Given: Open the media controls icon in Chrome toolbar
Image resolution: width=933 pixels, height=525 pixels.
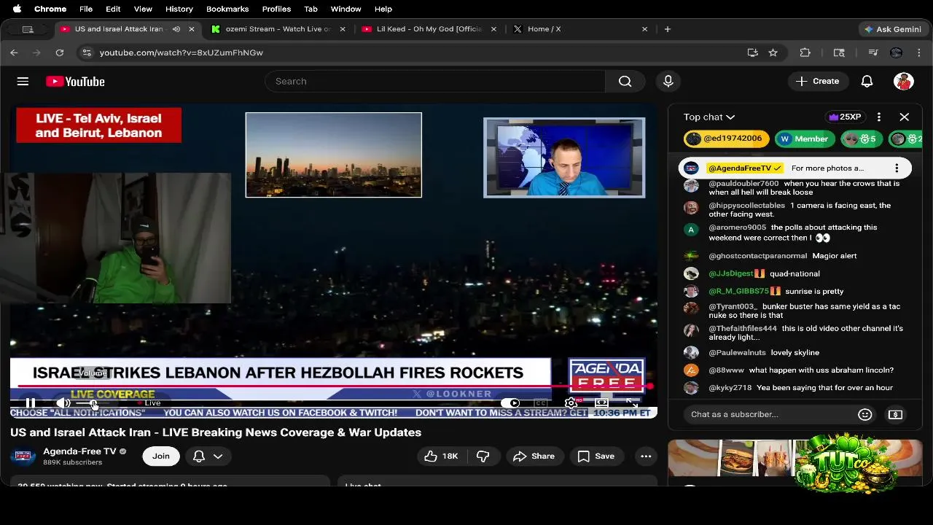Looking at the screenshot, I should pos(873,52).
